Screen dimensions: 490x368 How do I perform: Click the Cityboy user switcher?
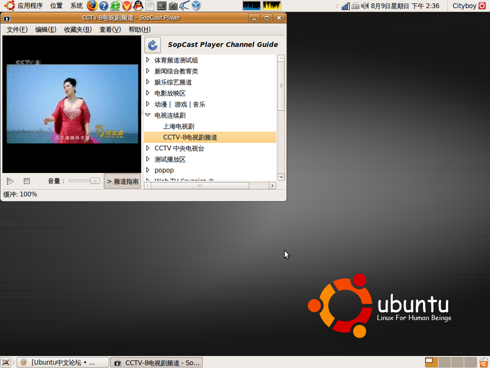pyautogui.click(x=464, y=6)
